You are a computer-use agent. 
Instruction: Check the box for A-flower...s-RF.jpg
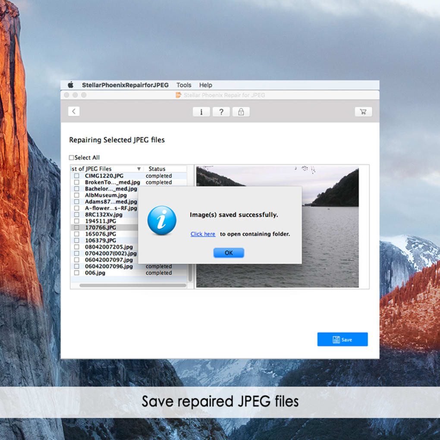tap(77, 208)
